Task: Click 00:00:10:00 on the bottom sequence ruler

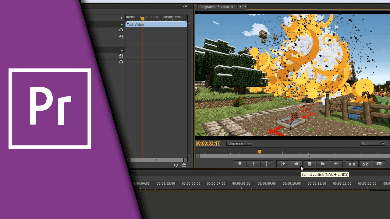Action: click(x=292, y=184)
